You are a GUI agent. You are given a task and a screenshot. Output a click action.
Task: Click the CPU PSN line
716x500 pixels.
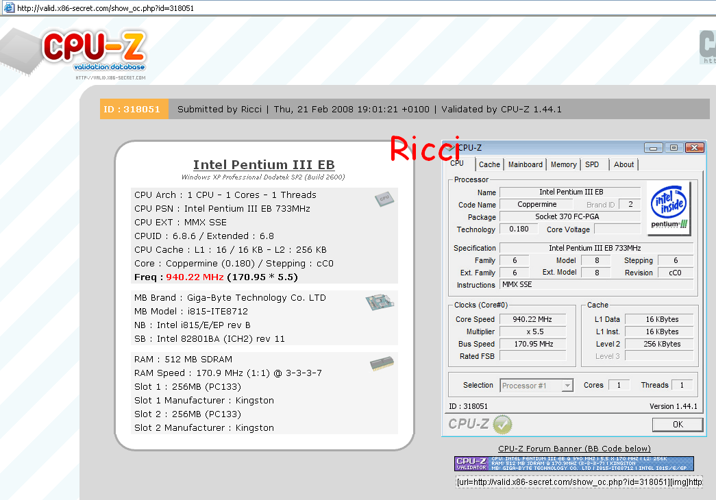[x=222, y=209]
